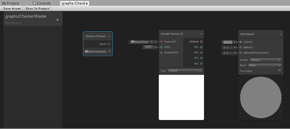
Task: Open the Surface dropdown set to Opaque
Action: pyautogui.click(x=266, y=60)
